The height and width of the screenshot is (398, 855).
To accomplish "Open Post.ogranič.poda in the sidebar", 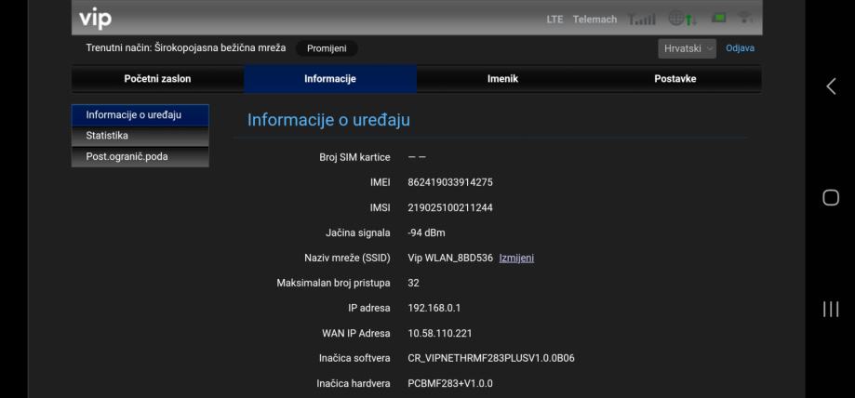I will click(x=140, y=156).
